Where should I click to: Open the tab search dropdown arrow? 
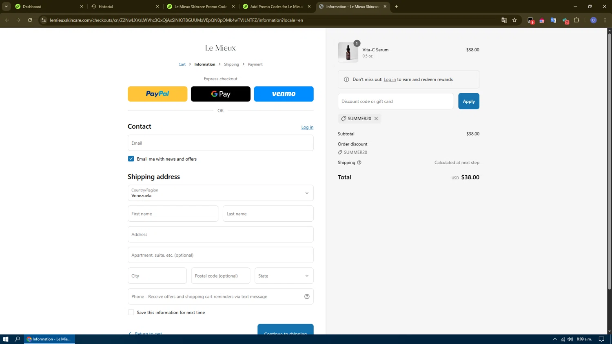[7, 7]
